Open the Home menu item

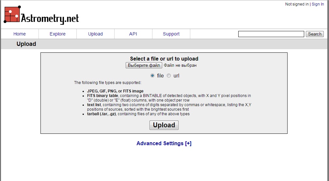coord(20,34)
